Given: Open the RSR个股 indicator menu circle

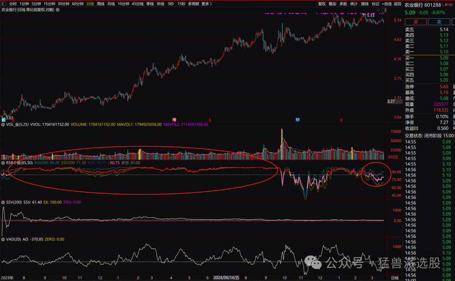Looking at the screenshot, I should (x=3, y=163).
